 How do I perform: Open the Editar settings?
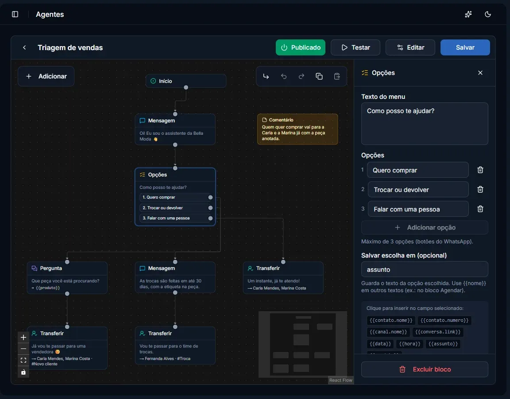pos(410,47)
